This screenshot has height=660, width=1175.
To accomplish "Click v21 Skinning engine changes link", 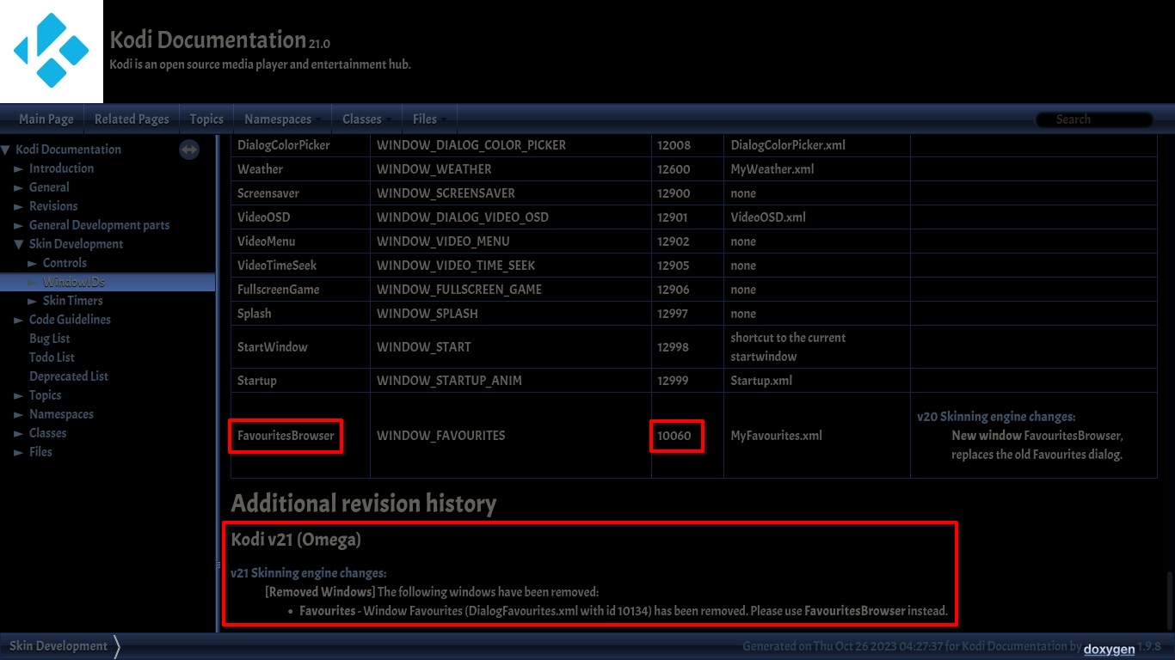I will click(x=309, y=573).
